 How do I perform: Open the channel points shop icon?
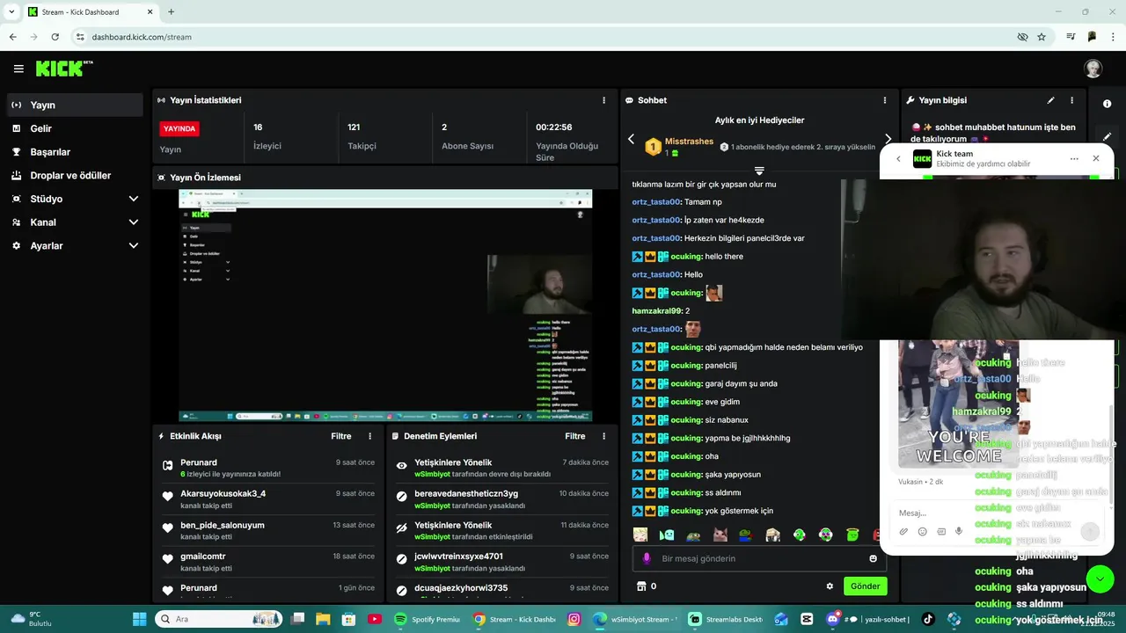pyautogui.click(x=641, y=586)
